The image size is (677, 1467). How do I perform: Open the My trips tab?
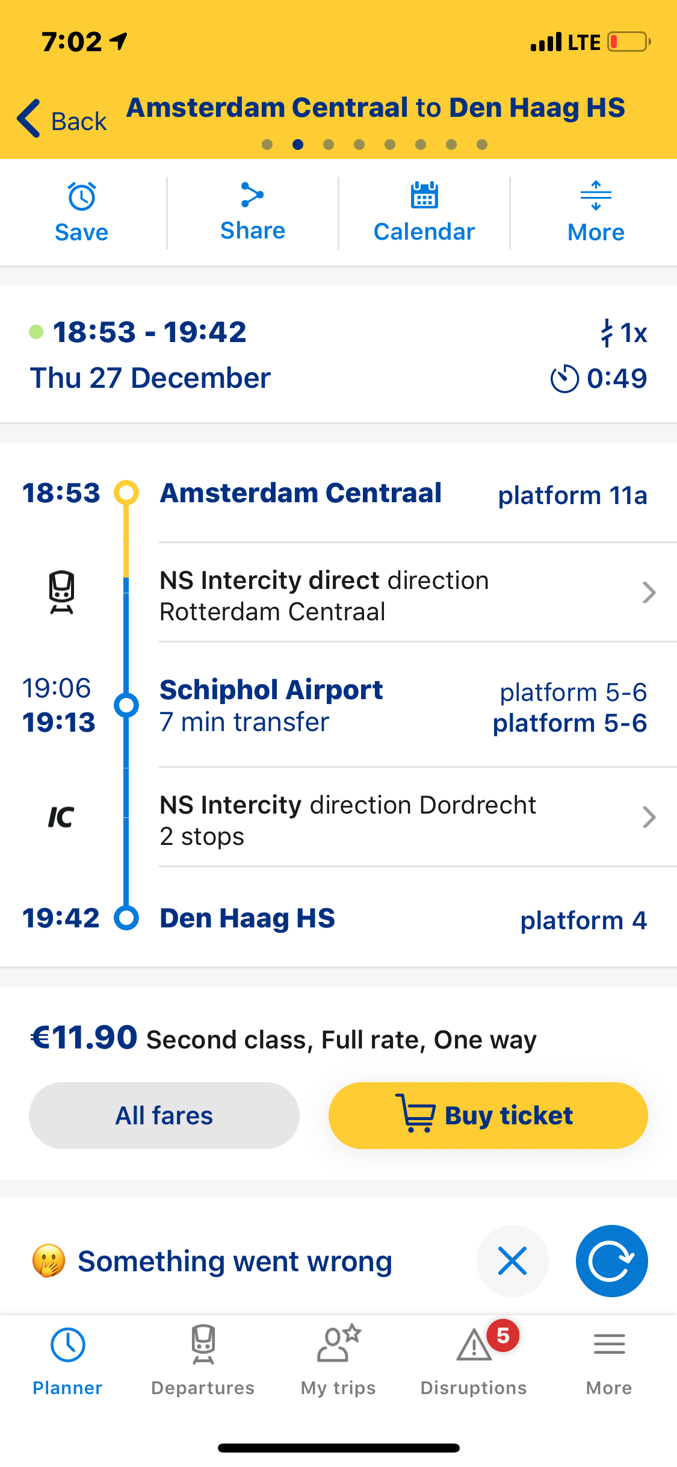tap(338, 1359)
